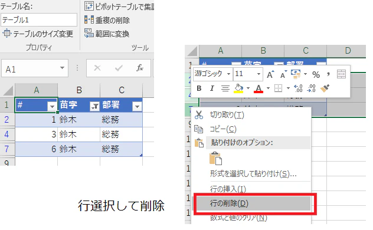This screenshot has width=373, height=230.
Task: Click the insert function fx icon
Action: click(x=140, y=68)
